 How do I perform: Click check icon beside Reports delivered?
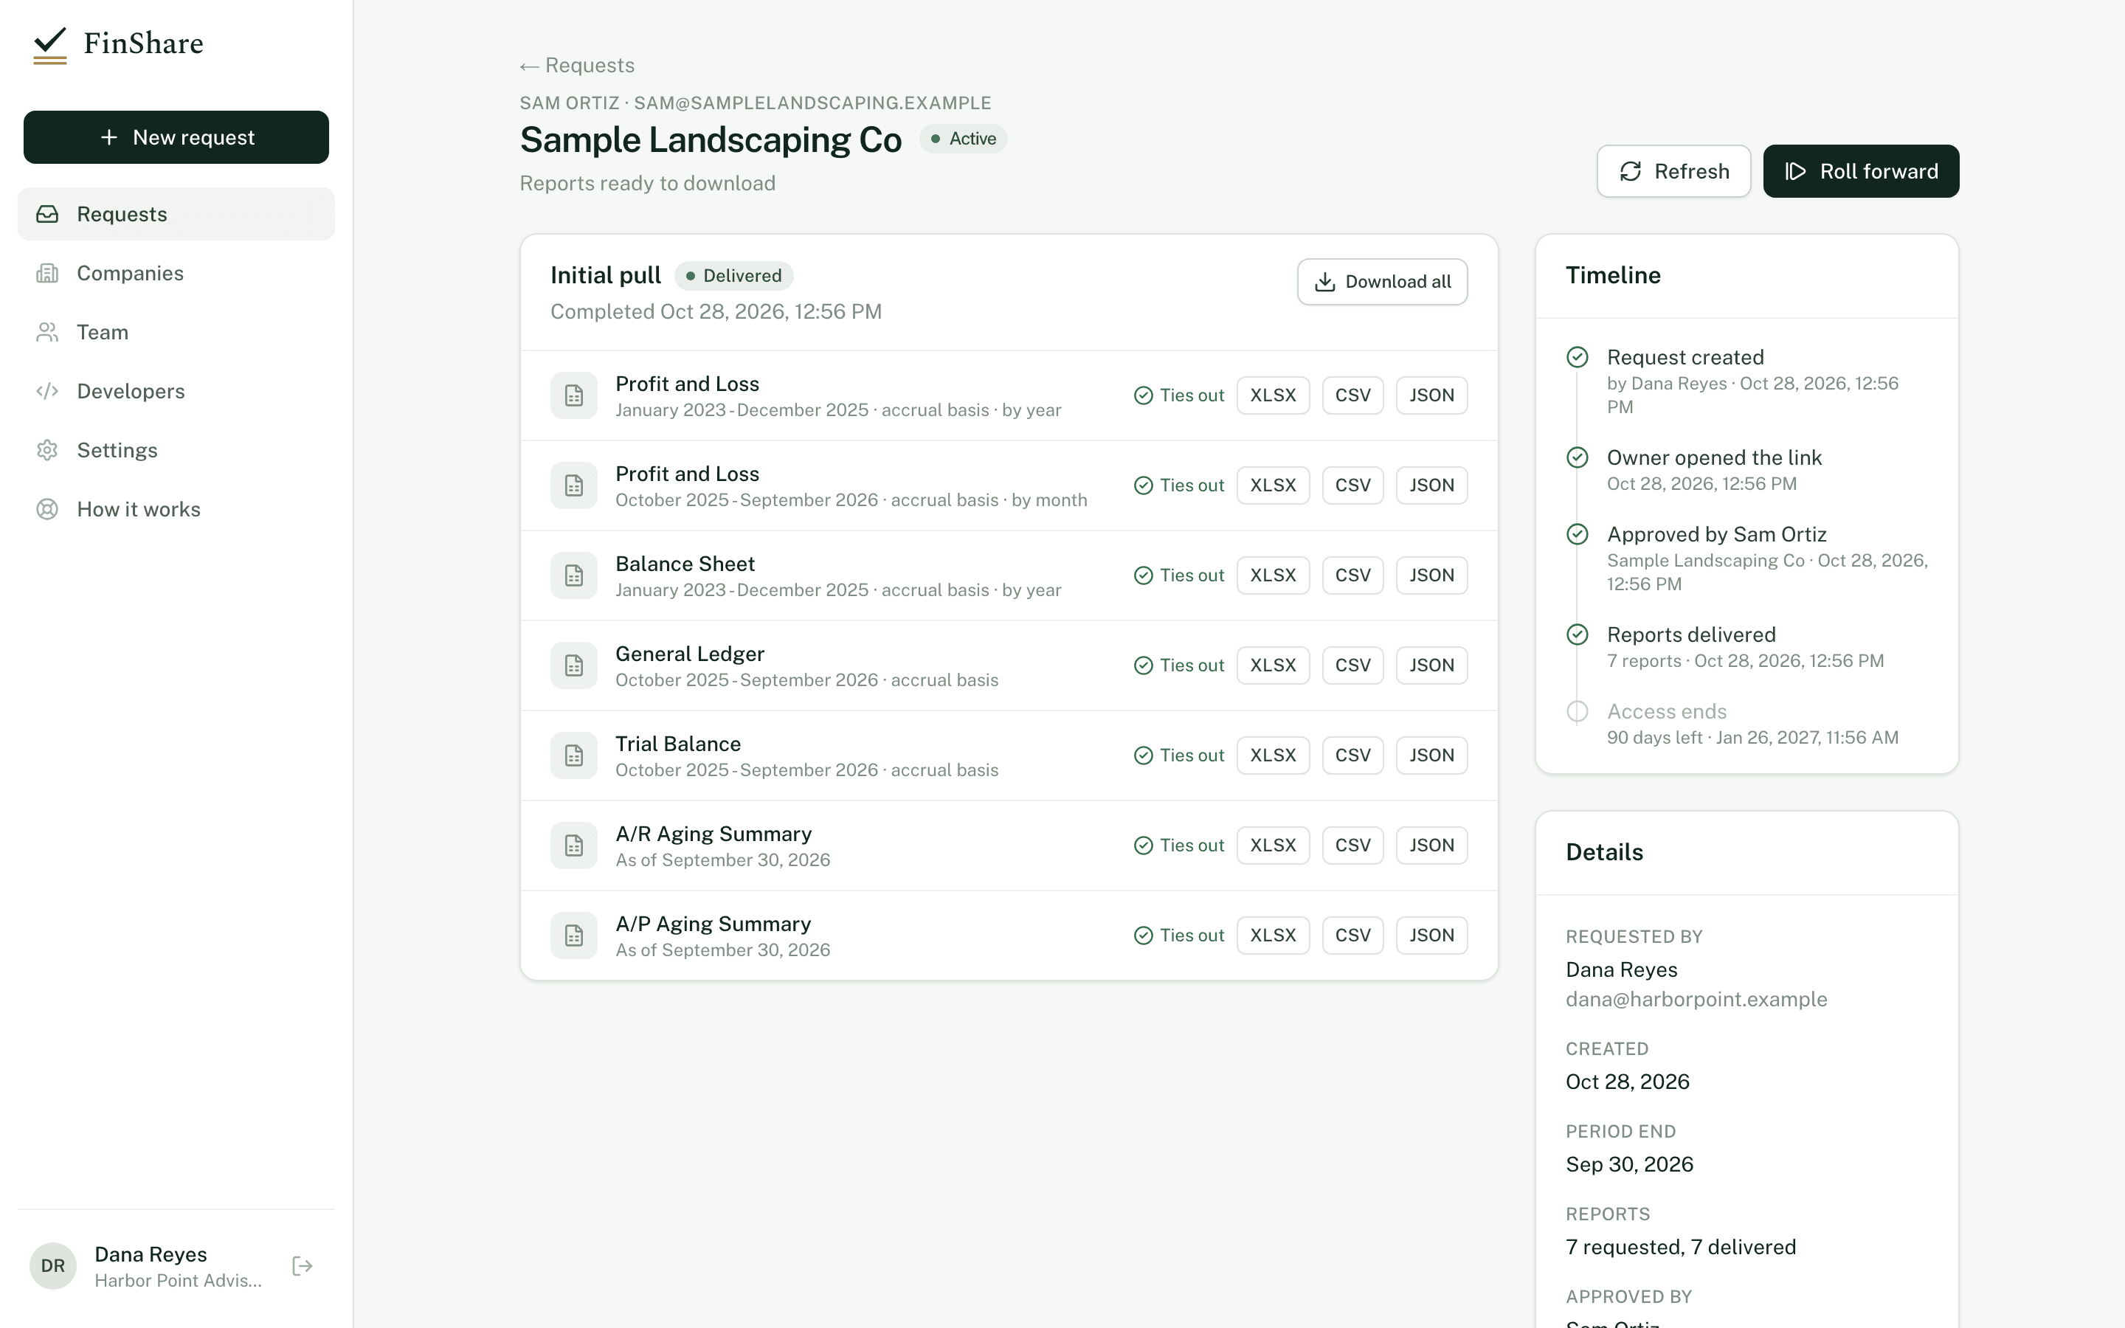point(1578,634)
